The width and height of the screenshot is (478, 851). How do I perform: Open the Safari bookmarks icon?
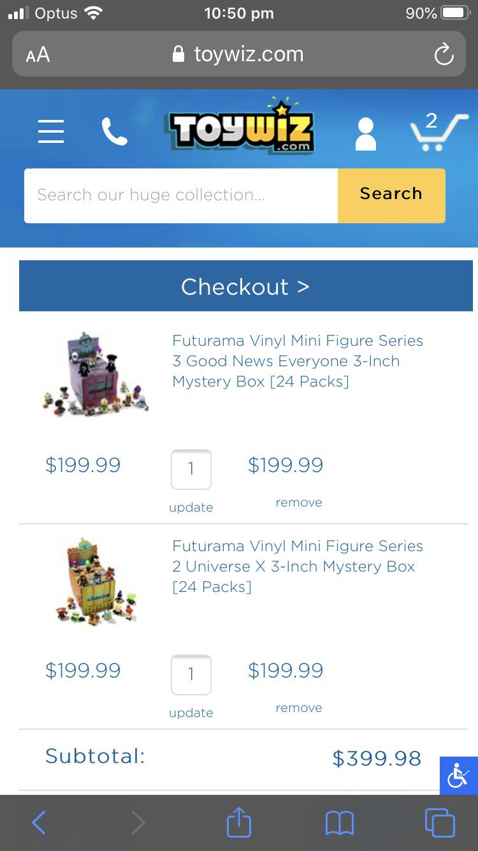click(340, 822)
